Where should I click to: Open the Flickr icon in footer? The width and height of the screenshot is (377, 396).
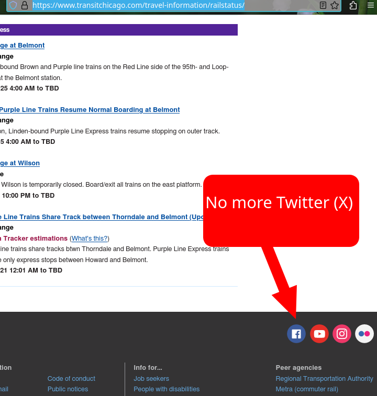tap(364, 334)
